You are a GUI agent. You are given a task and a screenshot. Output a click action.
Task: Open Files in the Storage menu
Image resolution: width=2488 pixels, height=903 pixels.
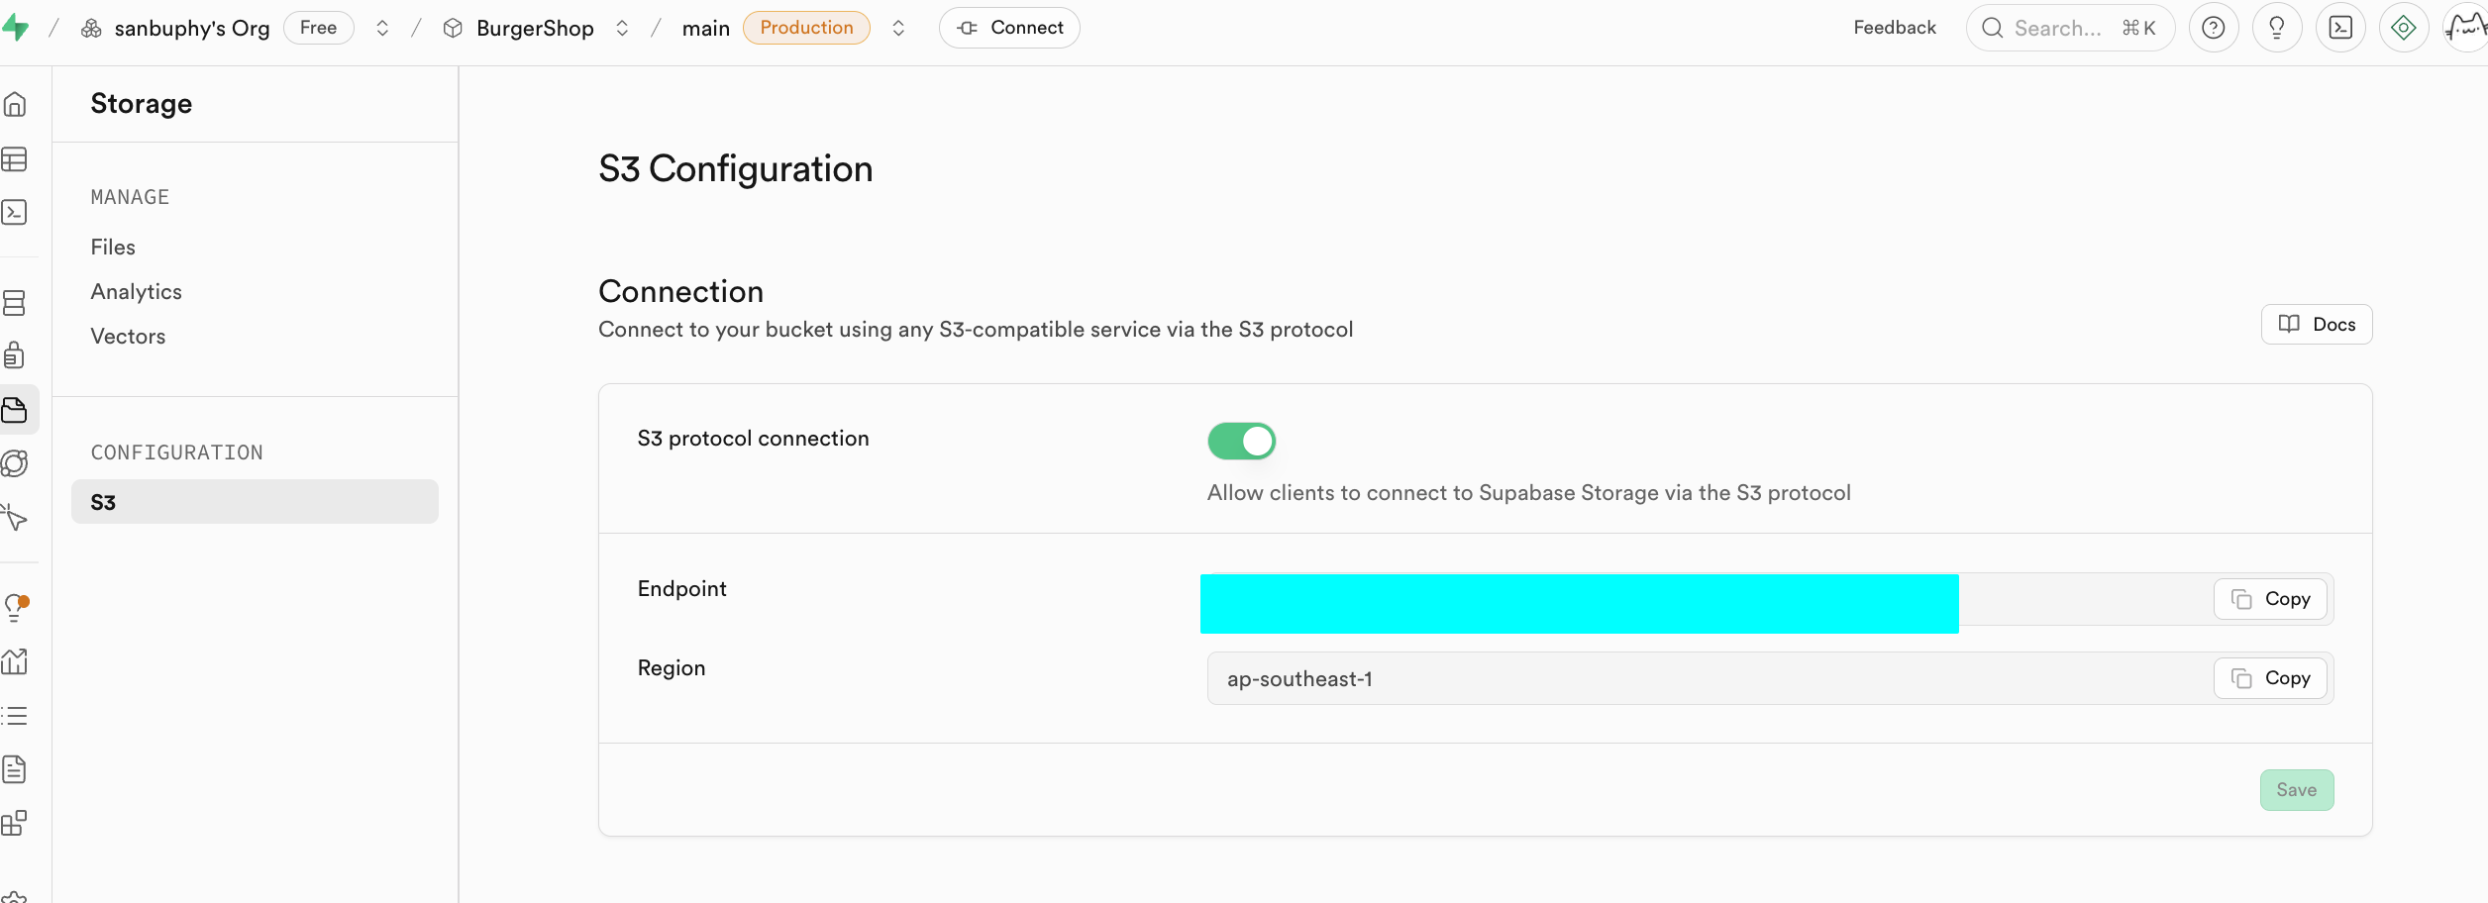coord(113,247)
